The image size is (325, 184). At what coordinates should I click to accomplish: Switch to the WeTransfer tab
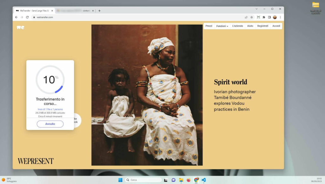point(34,11)
